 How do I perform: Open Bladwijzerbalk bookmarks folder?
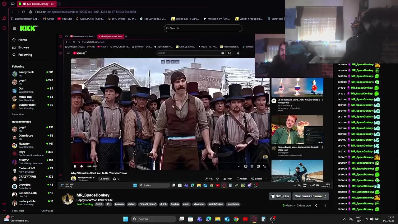tap(26, 19)
